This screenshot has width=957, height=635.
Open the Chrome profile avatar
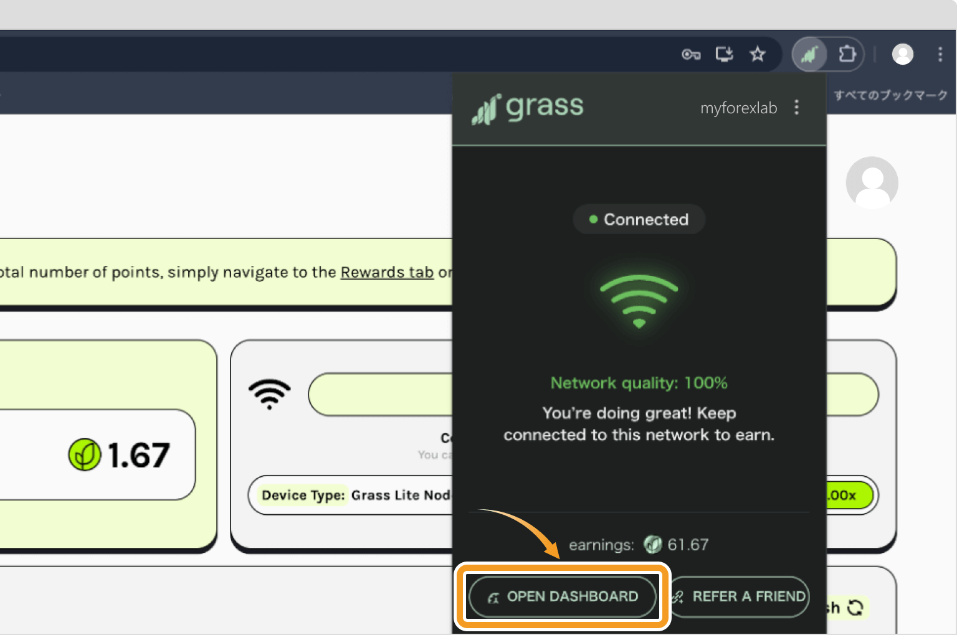(x=903, y=54)
